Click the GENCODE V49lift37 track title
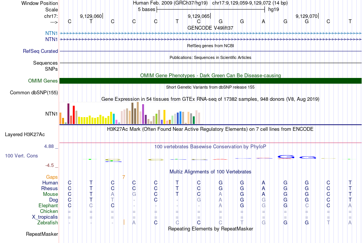 (210, 28)
